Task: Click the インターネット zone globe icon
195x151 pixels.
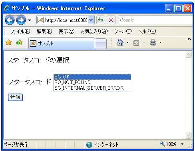Action: 89,145
